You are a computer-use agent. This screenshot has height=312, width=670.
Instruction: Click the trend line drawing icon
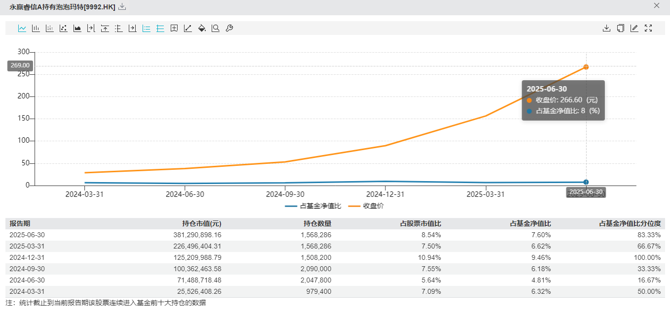point(187,29)
